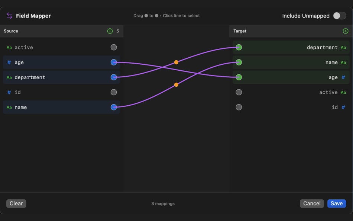Click the green plus icon in Target header

coord(346,31)
